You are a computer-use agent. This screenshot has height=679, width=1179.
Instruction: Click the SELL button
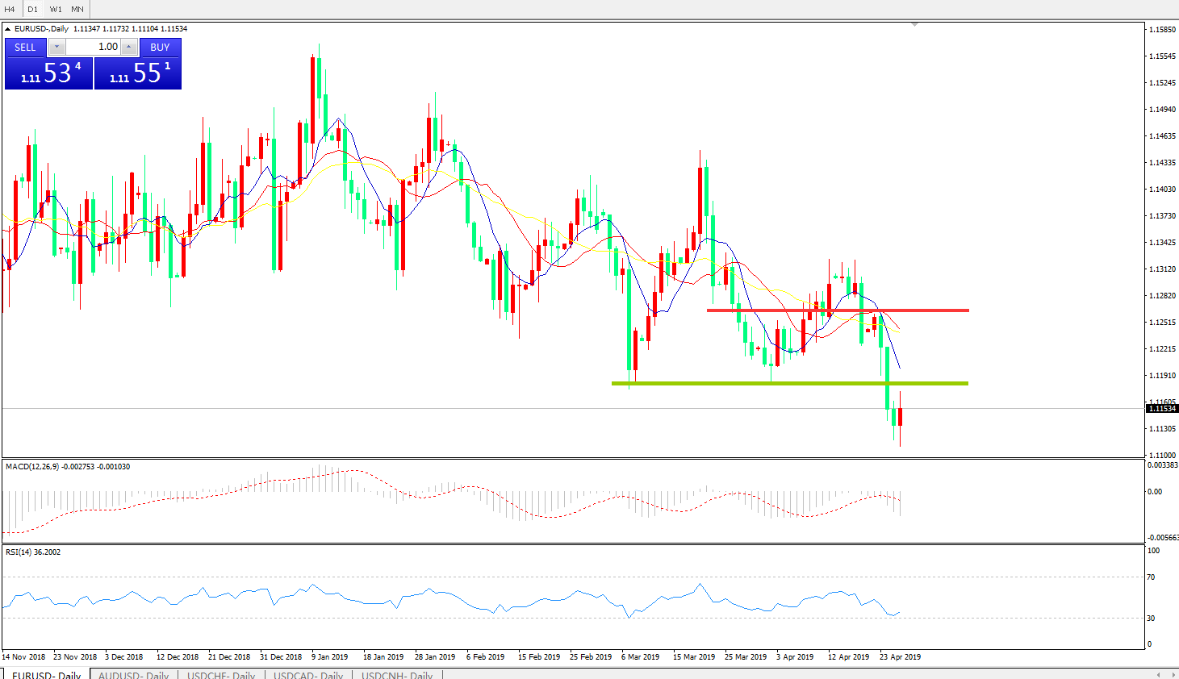pos(26,47)
